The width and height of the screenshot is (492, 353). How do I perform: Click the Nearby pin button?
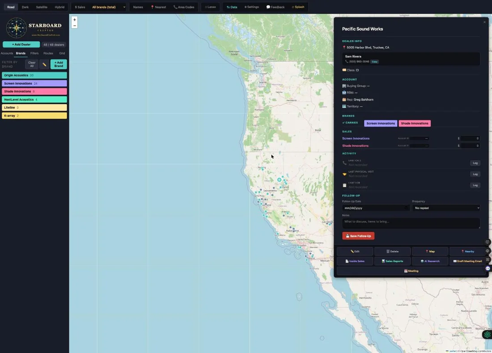click(x=467, y=251)
